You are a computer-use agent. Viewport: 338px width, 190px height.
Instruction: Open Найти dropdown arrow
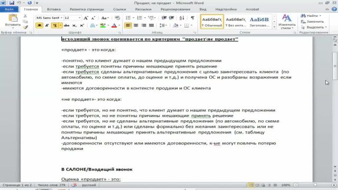pos(320,16)
